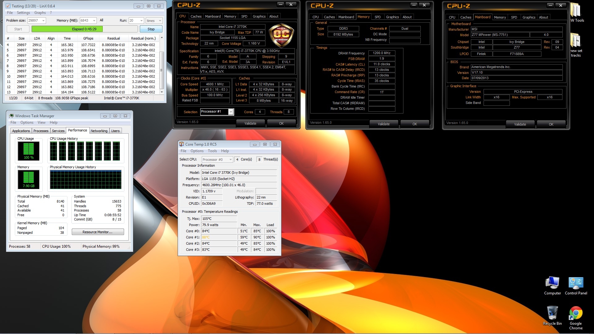This screenshot has width=594, height=334.
Task: Open the Tools menu in Core Temp
Action: (212, 151)
